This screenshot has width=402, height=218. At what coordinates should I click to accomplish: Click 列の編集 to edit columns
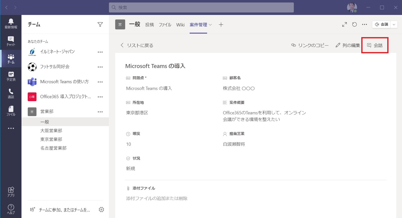pyautogui.click(x=348, y=45)
